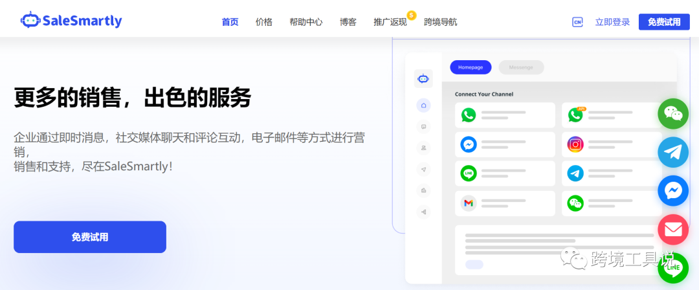699x290 pixels.
Task: Click the mockup sidebar chat icon
Action: click(x=423, y=127)
